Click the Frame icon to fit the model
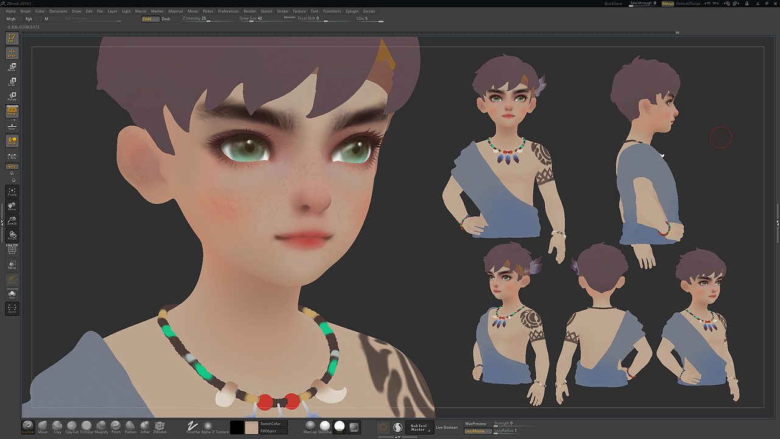780x439 pixels. pyautogui.click(x=12, y=191)
